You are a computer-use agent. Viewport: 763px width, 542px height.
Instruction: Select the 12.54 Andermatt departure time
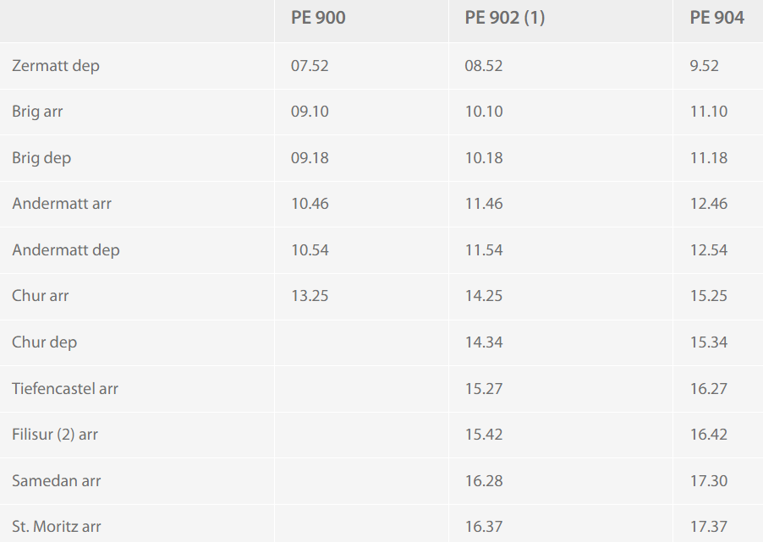pos(709,250)
